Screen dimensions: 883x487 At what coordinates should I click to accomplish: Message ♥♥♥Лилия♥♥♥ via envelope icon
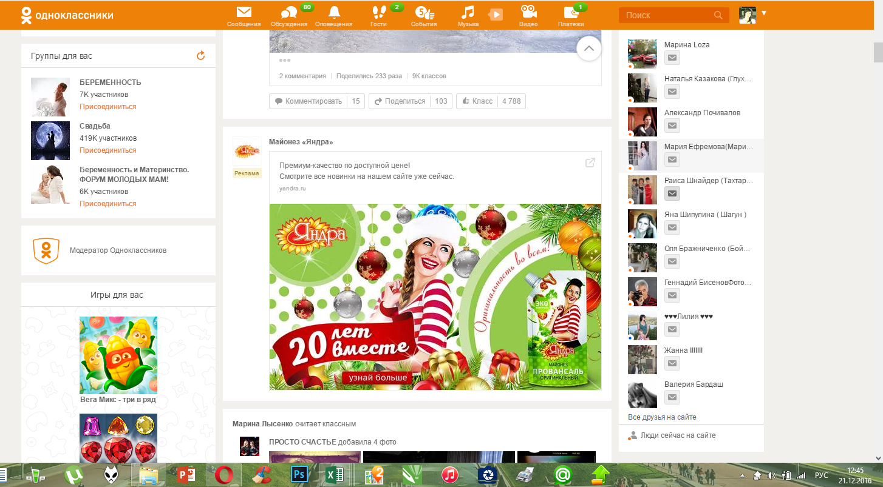click(x=672, y=329)
